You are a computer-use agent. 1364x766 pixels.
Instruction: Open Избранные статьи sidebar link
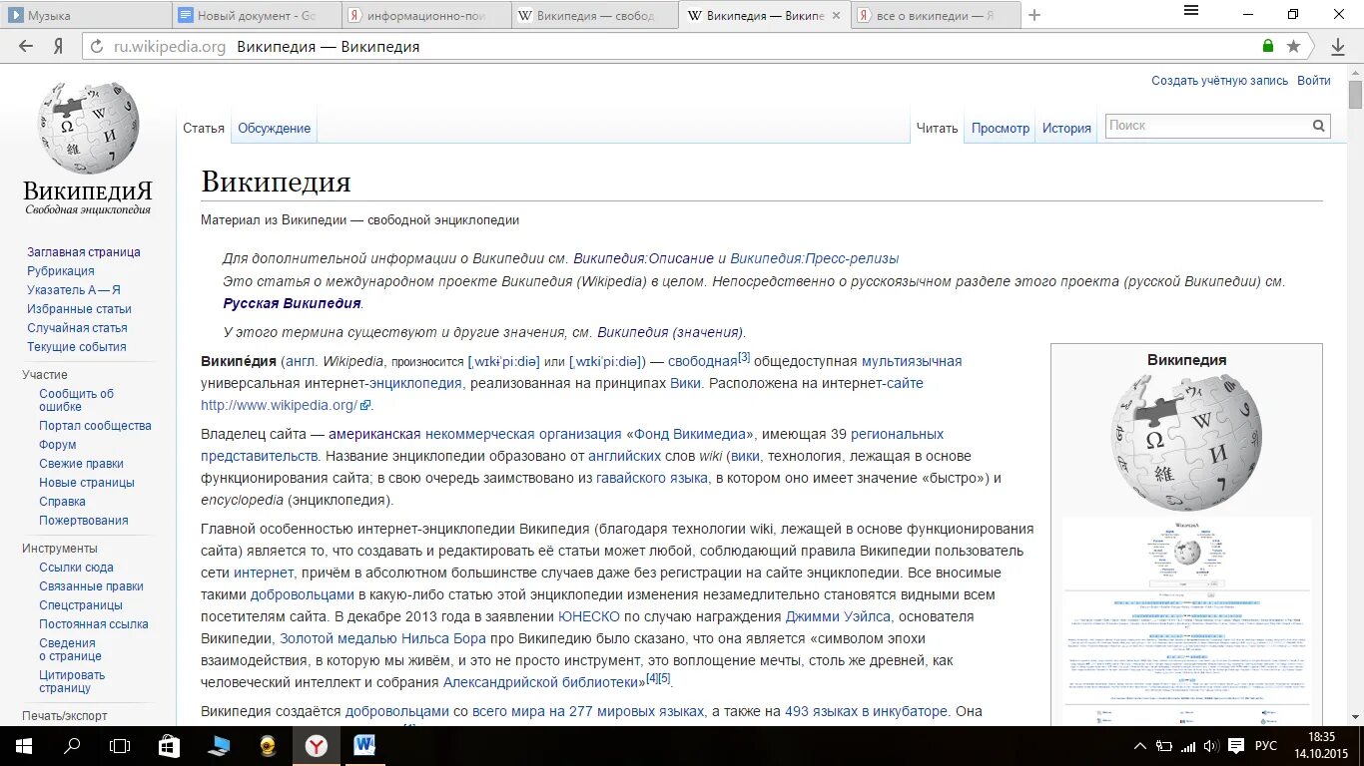pyautogui.click(x=79, y=309)
